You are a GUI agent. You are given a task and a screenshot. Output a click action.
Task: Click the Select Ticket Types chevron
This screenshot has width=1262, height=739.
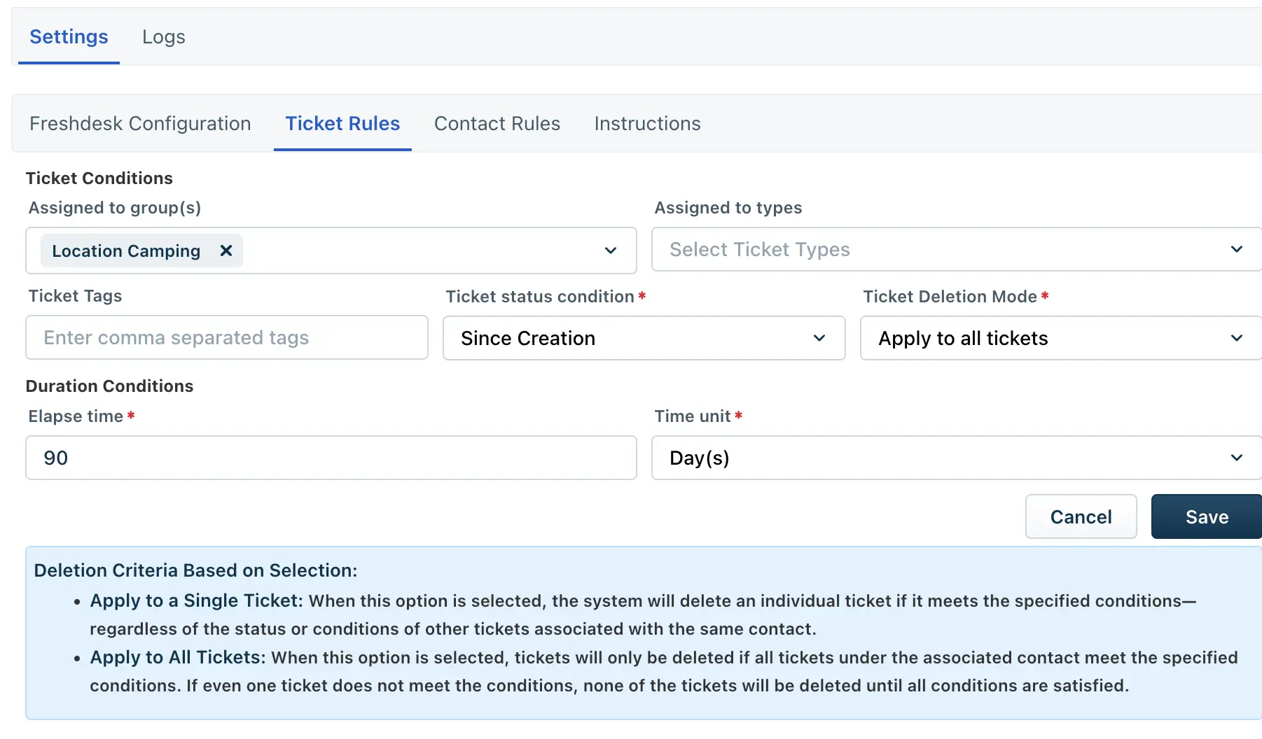[x=1237, y=249]
